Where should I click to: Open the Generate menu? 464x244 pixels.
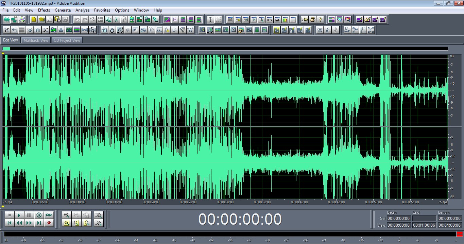tap(63, 10)
